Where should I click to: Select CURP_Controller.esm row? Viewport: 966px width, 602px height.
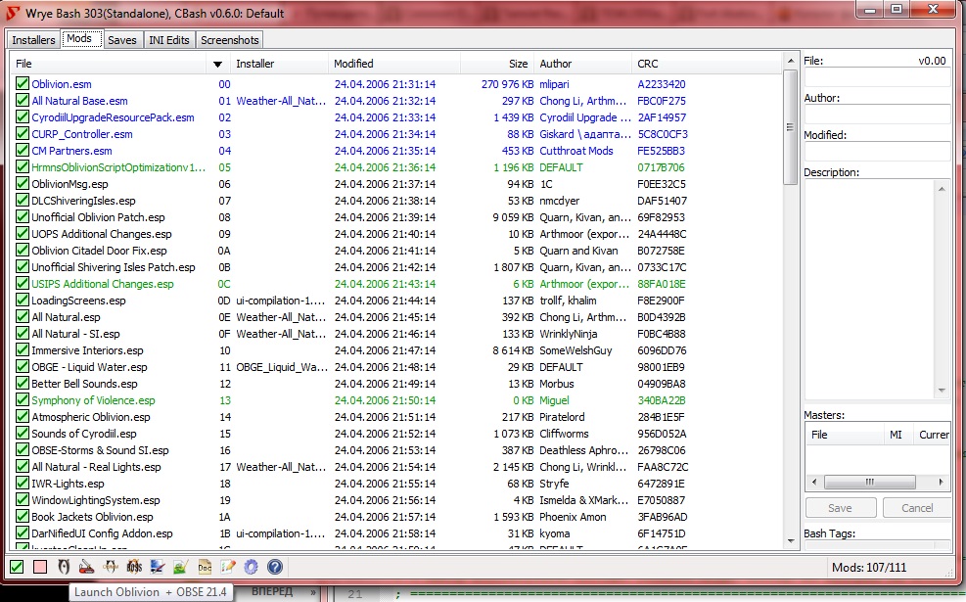coord(395,134)
